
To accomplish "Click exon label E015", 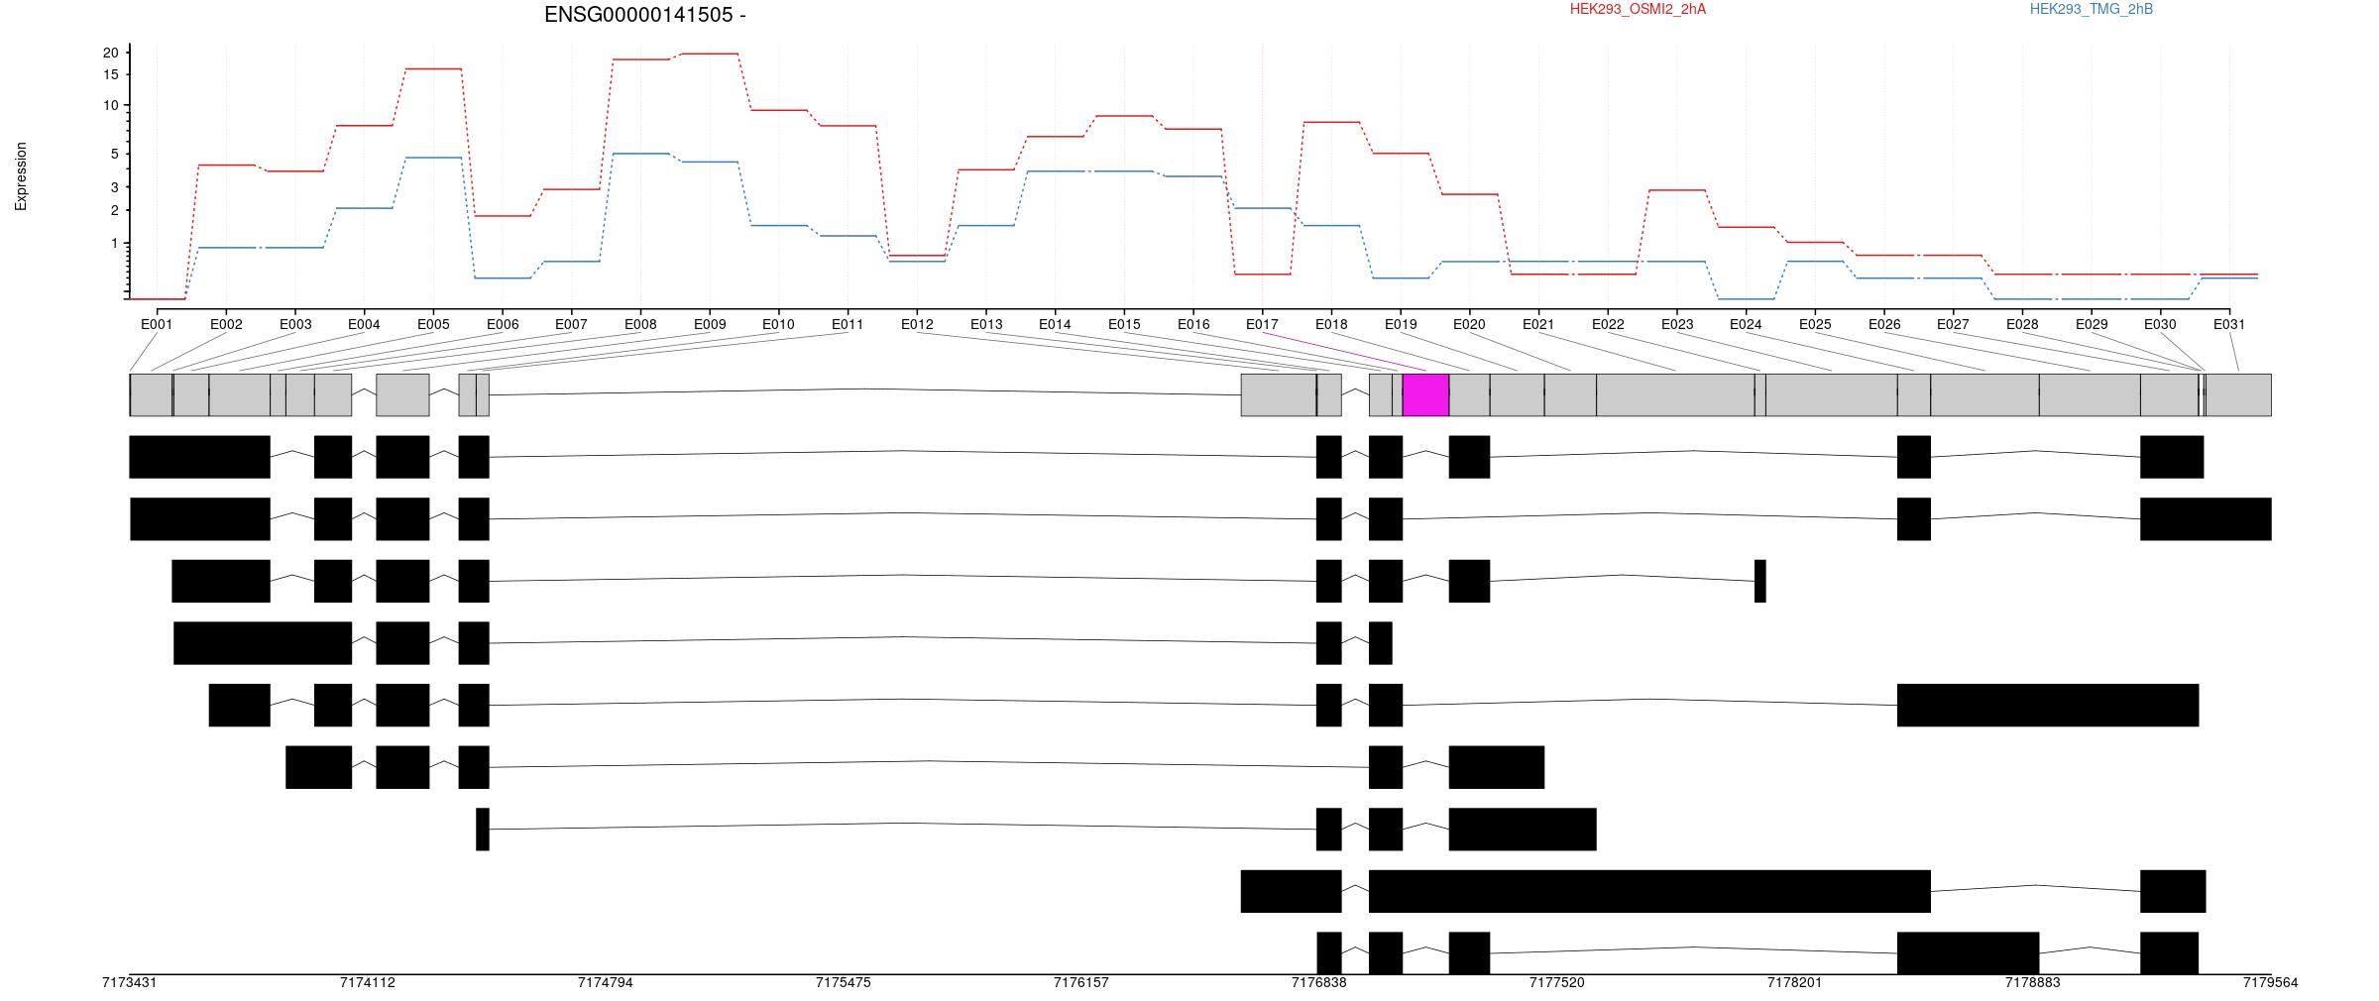I will pyautogui.click(x=1124, y=324).
